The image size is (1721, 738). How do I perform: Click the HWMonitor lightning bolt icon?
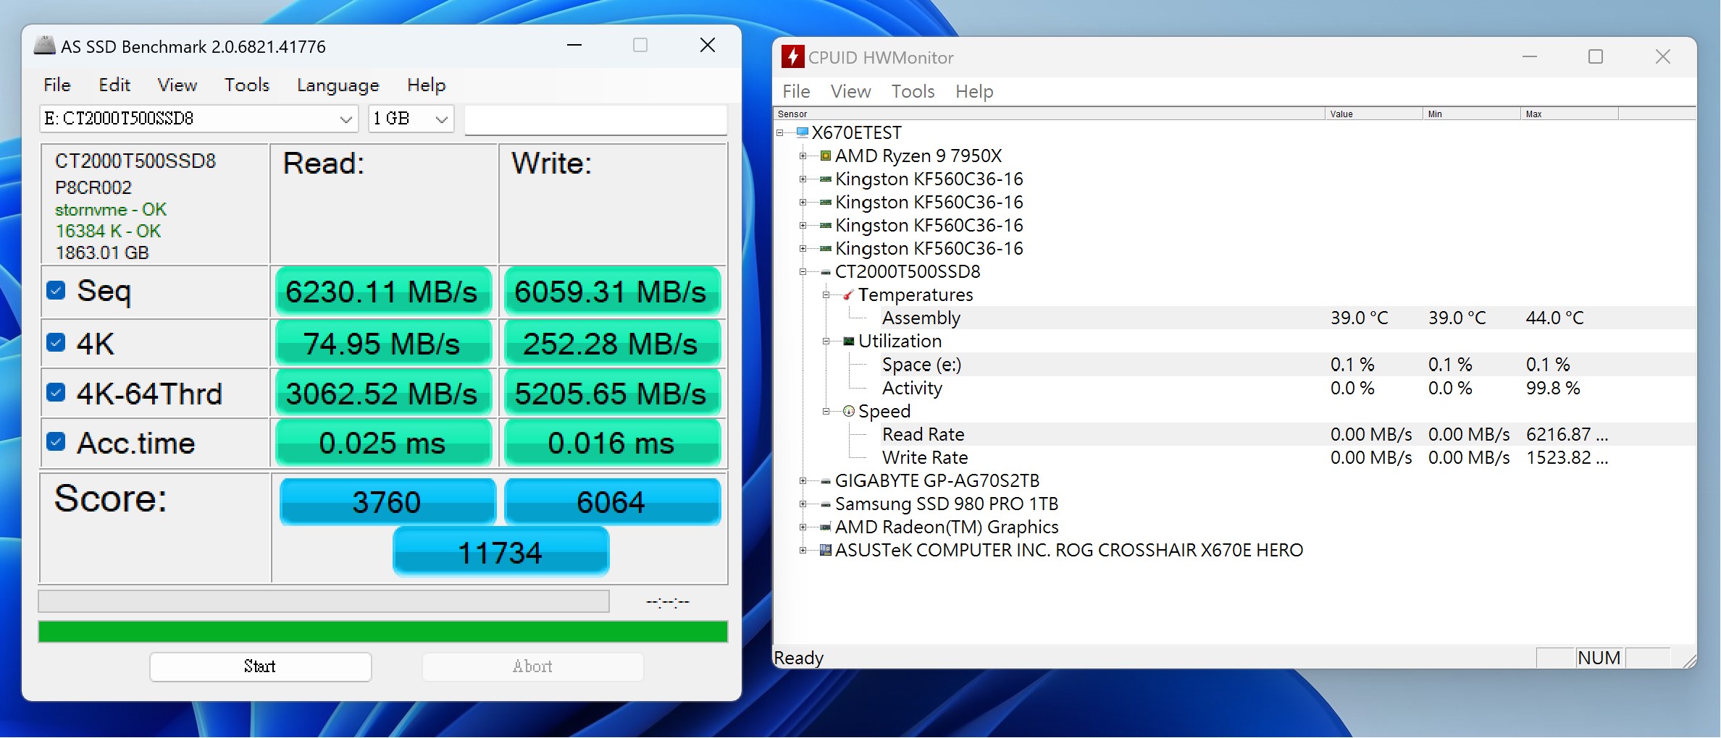(x=794, y=57)
